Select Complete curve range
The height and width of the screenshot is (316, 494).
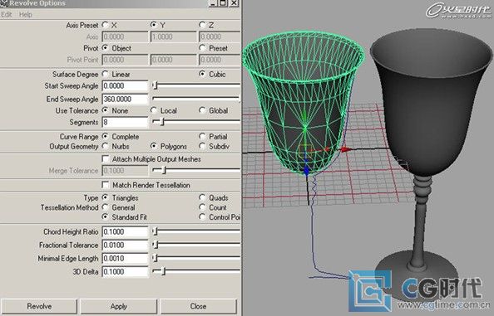106,137
